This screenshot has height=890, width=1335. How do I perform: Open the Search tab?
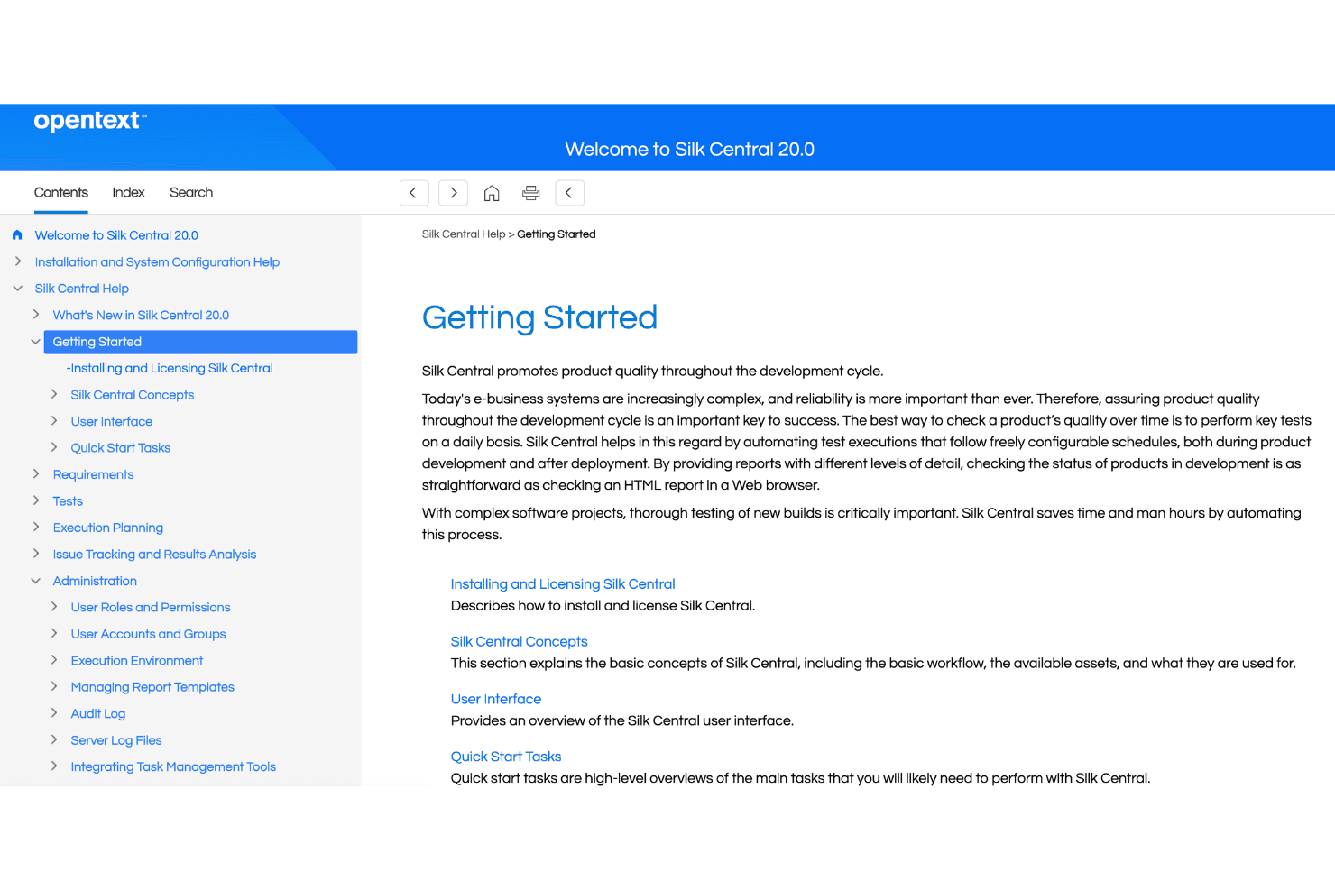pyautogui.click(x=191, y=193)
